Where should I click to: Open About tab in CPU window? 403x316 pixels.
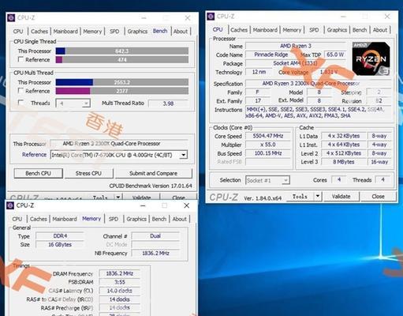(x=380, y=30)
